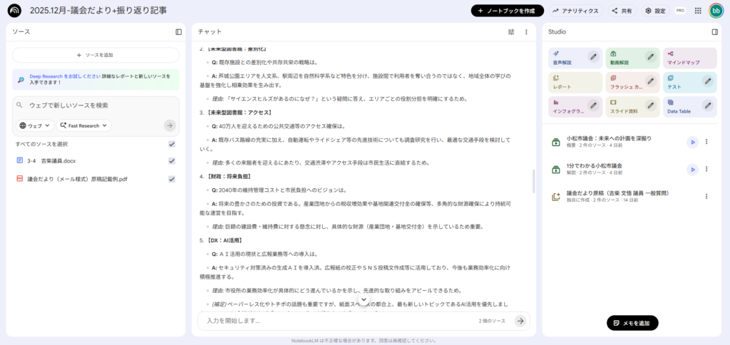Collapse the ソース panel with sidebar icon
Viewport: 730px width, 345px height.
pyautogui.click(x=179, y=32)
